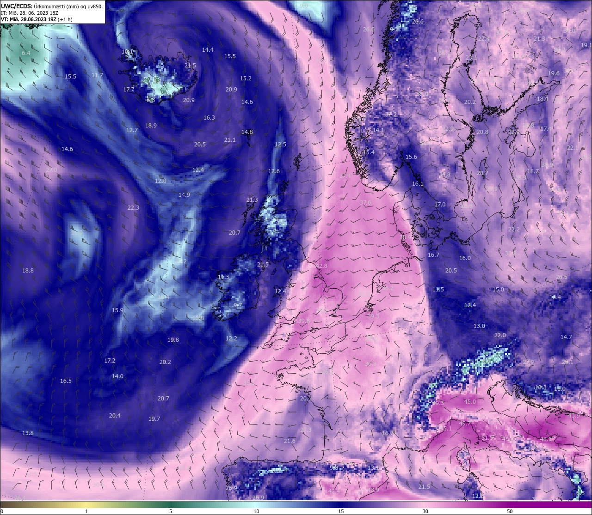This screenshot has width=592, height=515.
Task: Click the map value '13.0'
Action: 479,326
